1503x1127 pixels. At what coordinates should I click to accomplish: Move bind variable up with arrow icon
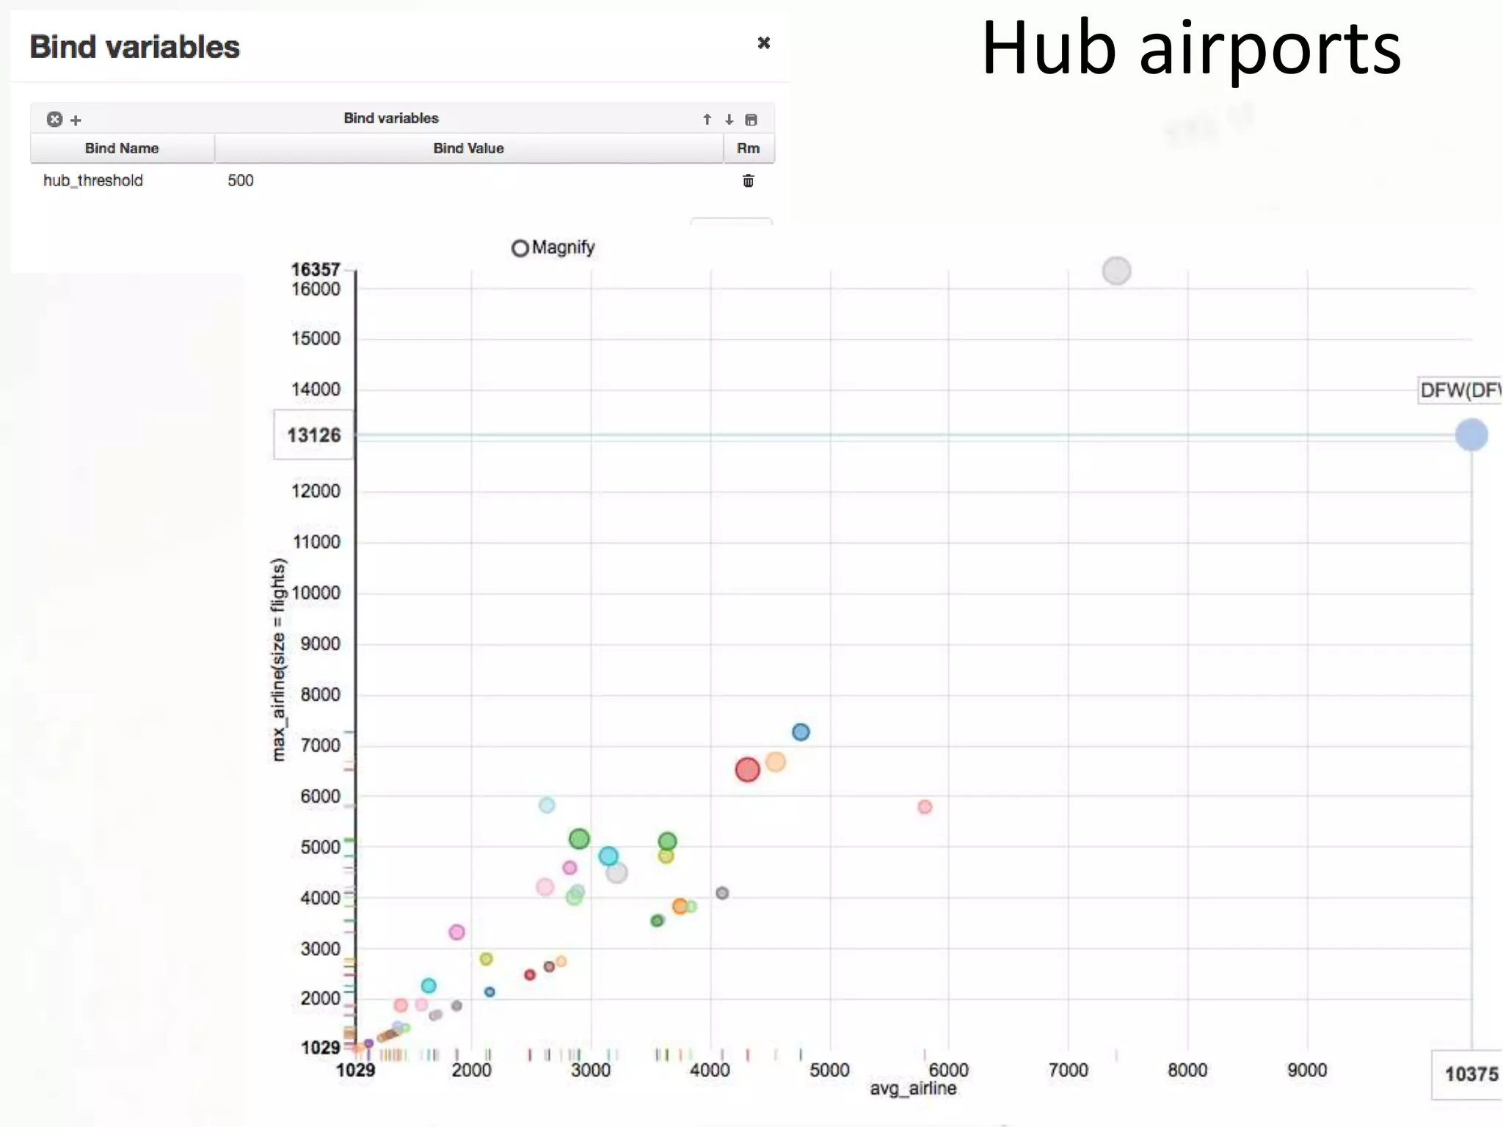[707, 119]
